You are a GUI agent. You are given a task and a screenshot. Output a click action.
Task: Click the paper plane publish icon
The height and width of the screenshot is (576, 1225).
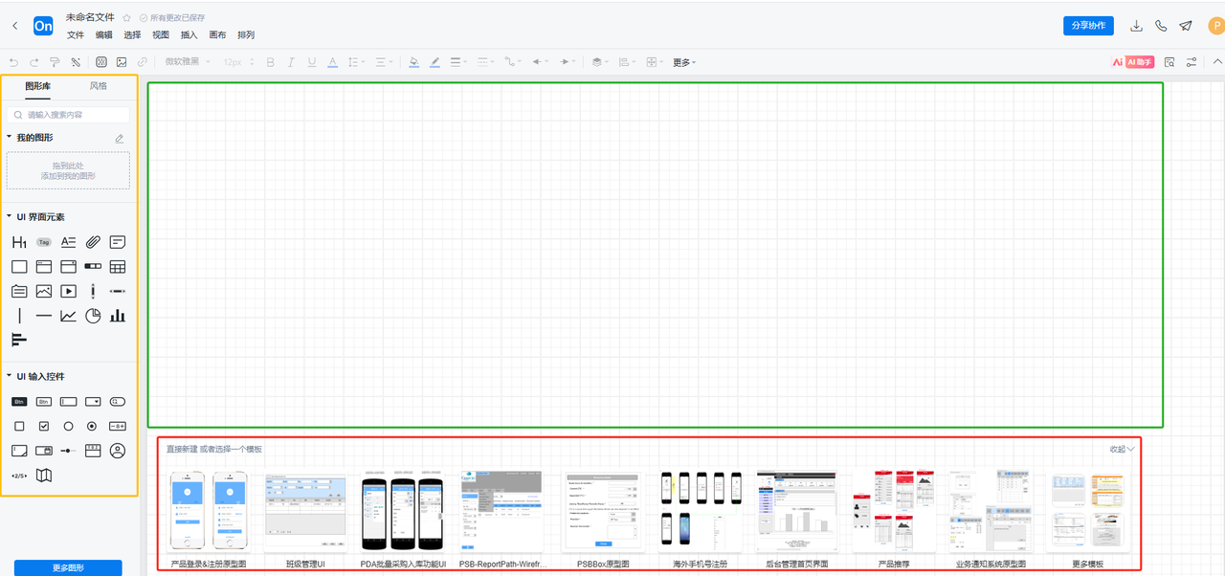point(1186,26)
